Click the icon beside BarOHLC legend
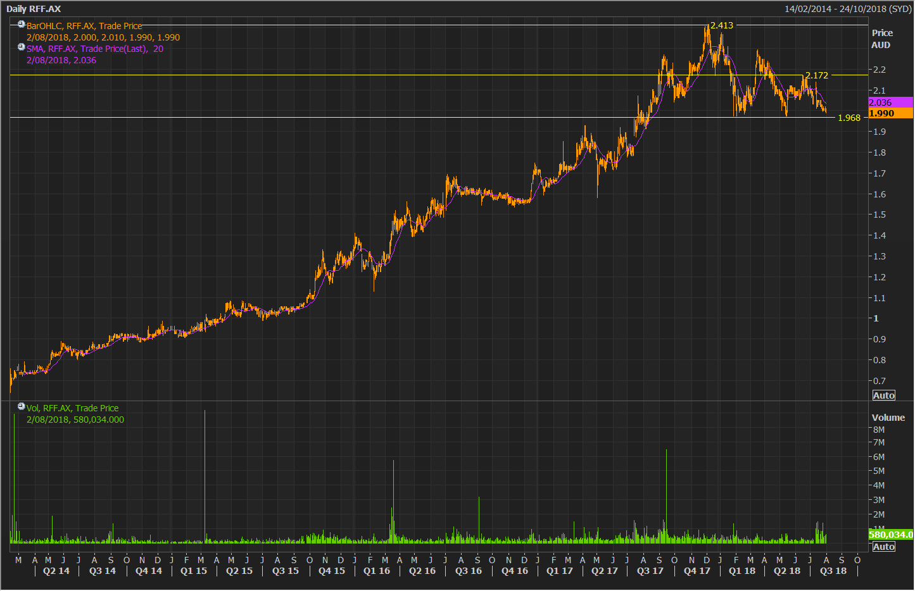This screenshot has width=915, height=591. [x=22, y=25]
